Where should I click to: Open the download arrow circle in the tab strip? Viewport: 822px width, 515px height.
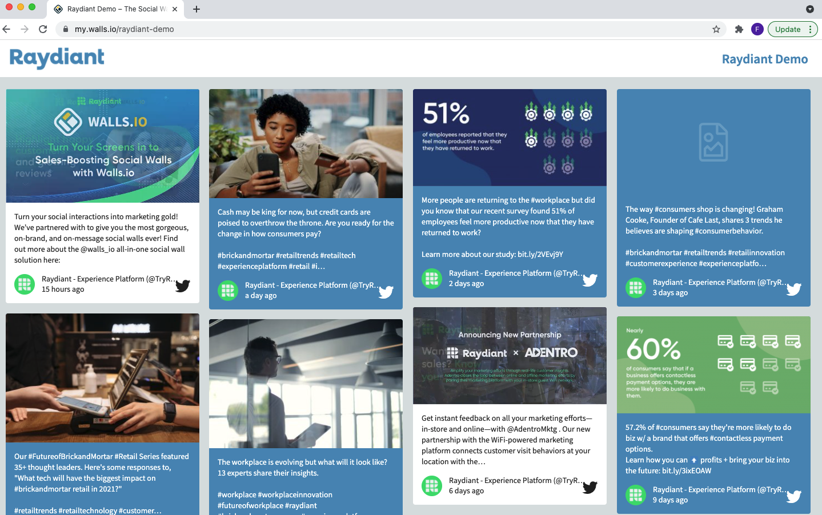click(x=809, y=9)
